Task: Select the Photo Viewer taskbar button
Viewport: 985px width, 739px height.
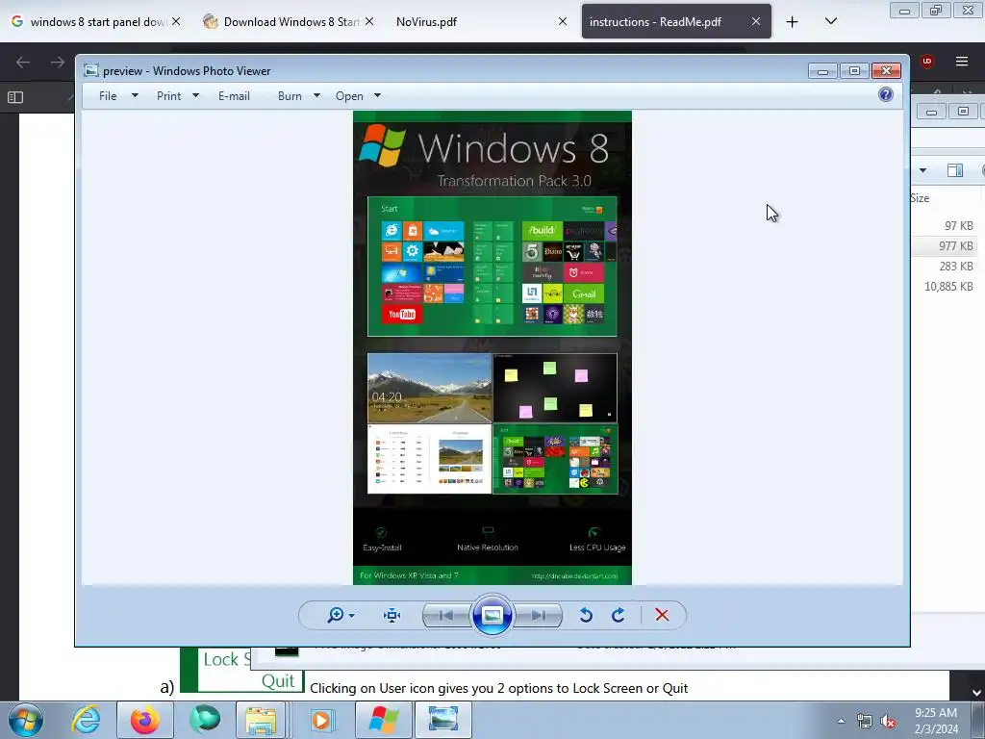Action: tap(443, 720)
